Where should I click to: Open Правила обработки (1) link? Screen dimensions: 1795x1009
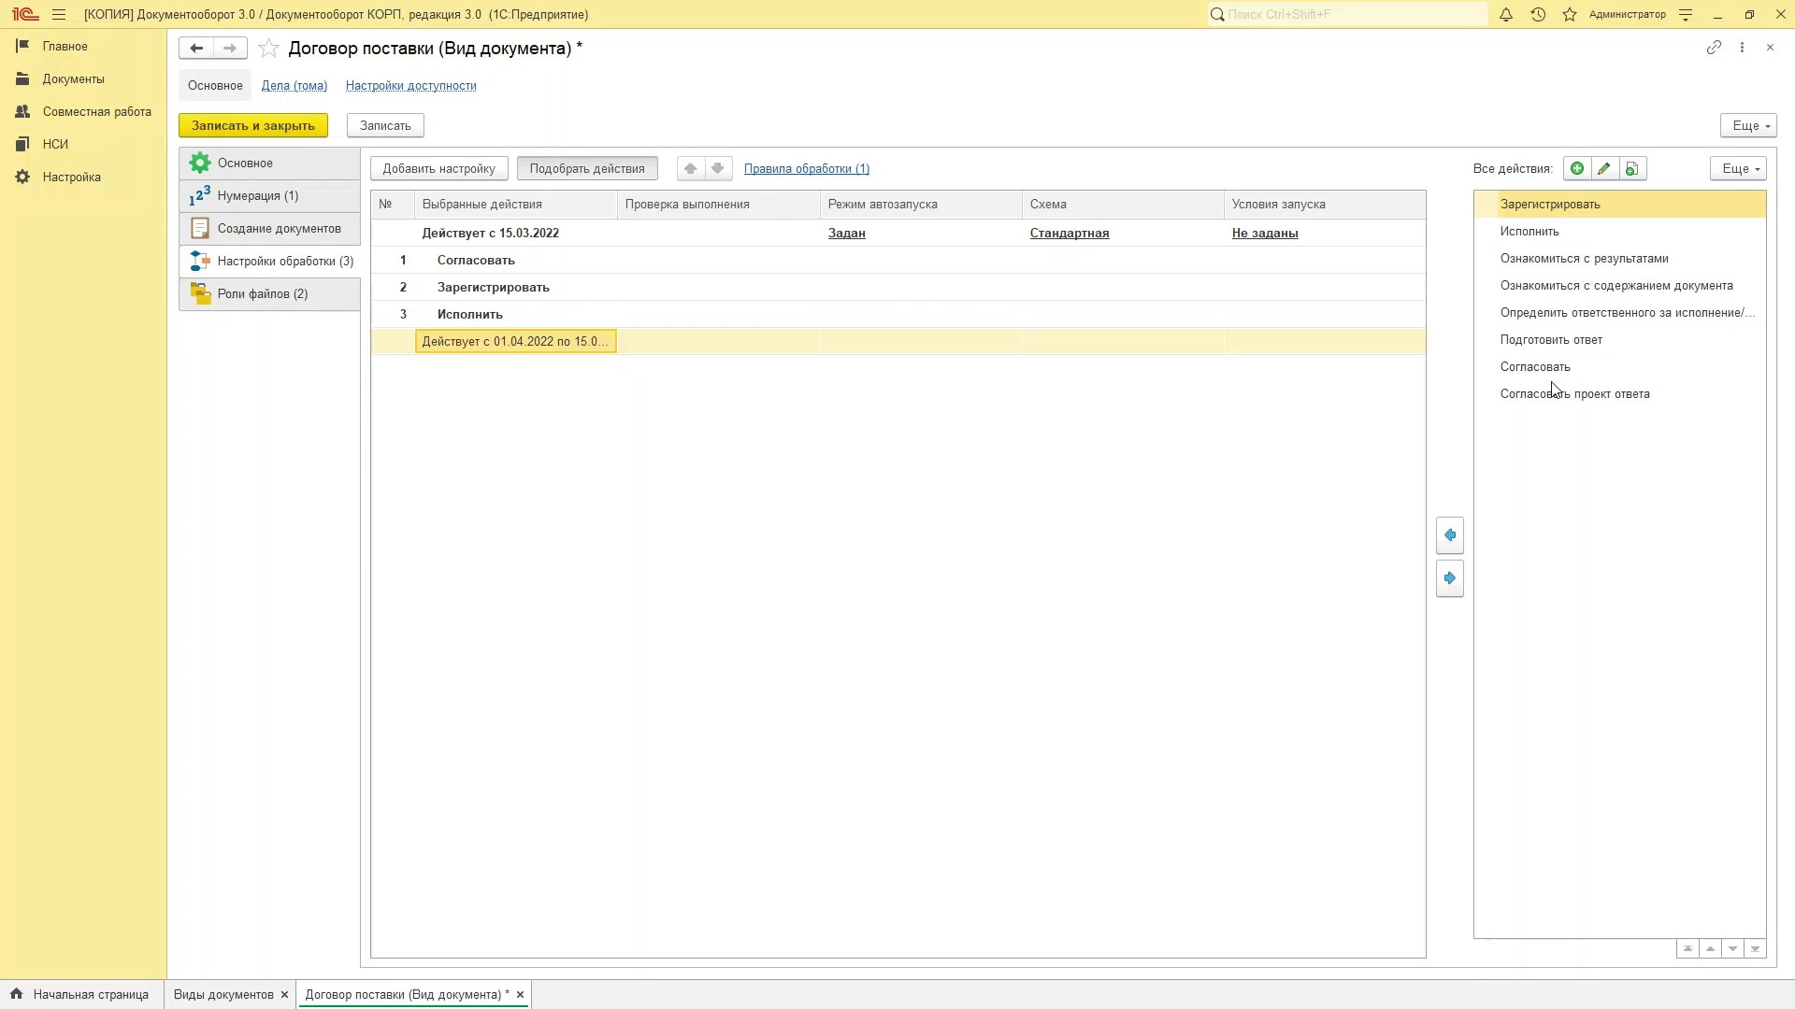807,169
